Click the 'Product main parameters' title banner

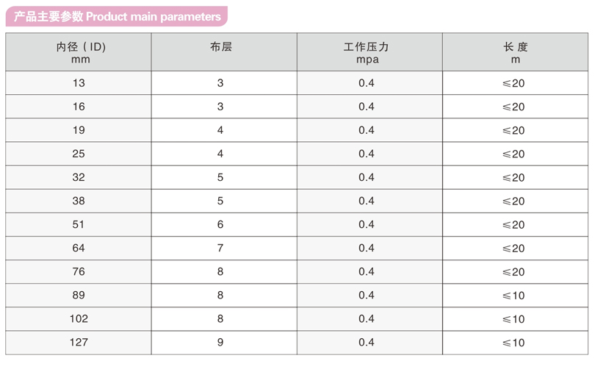click(x=118, y=16)
